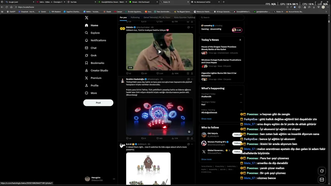Screen dimensions: 331x186
Task: Click the white Post button
Action: pyautogui.click(x=98, y=103)
